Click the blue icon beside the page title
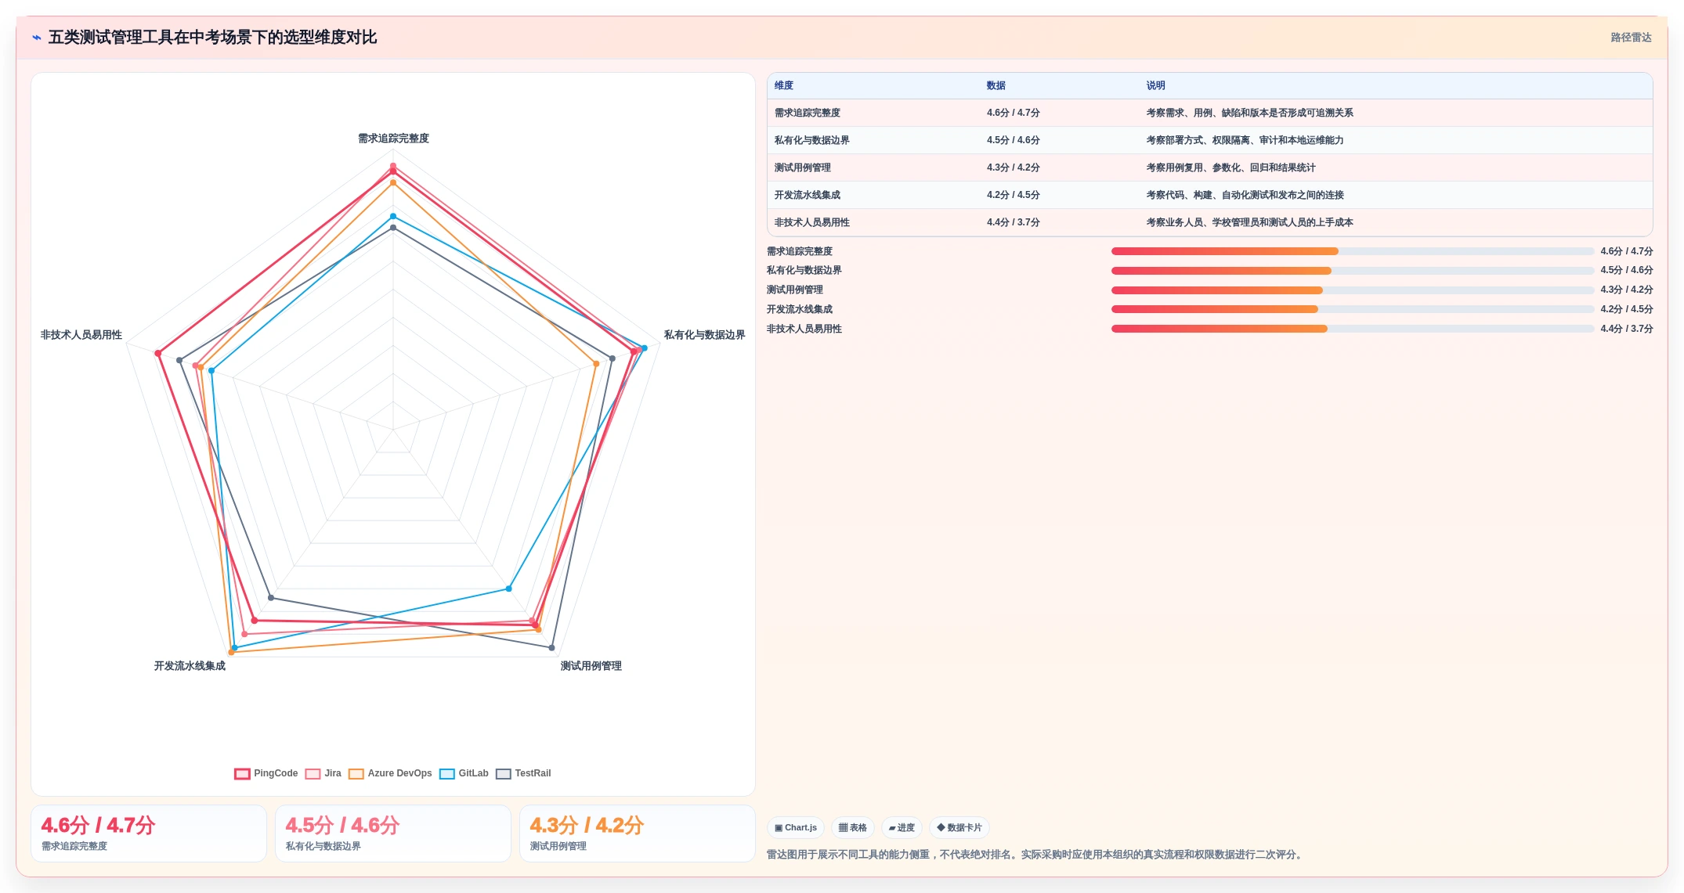Screen dimensions: 1684x893 (37, 38)
